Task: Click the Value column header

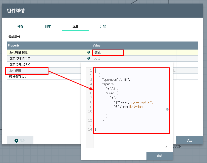Action: [x=96, y=46]
